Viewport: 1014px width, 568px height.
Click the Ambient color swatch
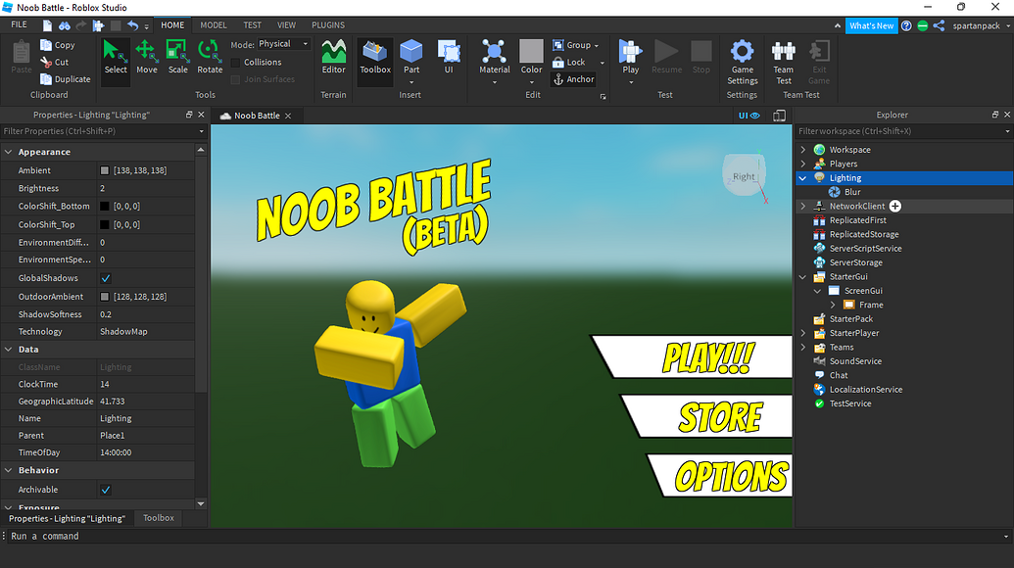click(105, 170)
